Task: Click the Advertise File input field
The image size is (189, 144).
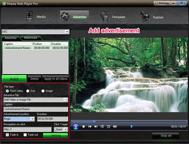Action: 34,100
